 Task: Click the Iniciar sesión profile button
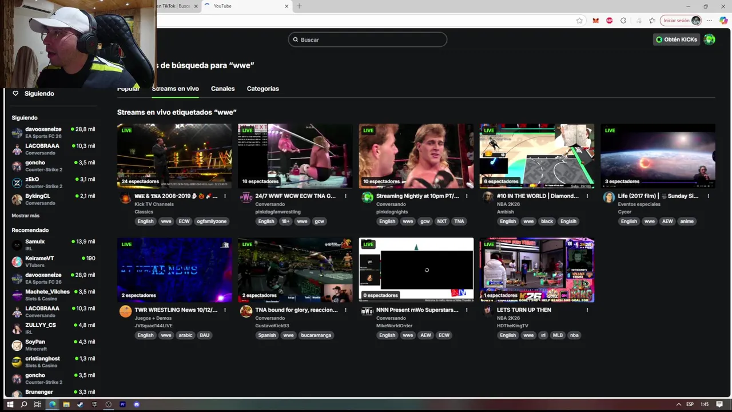coord(681,21)
